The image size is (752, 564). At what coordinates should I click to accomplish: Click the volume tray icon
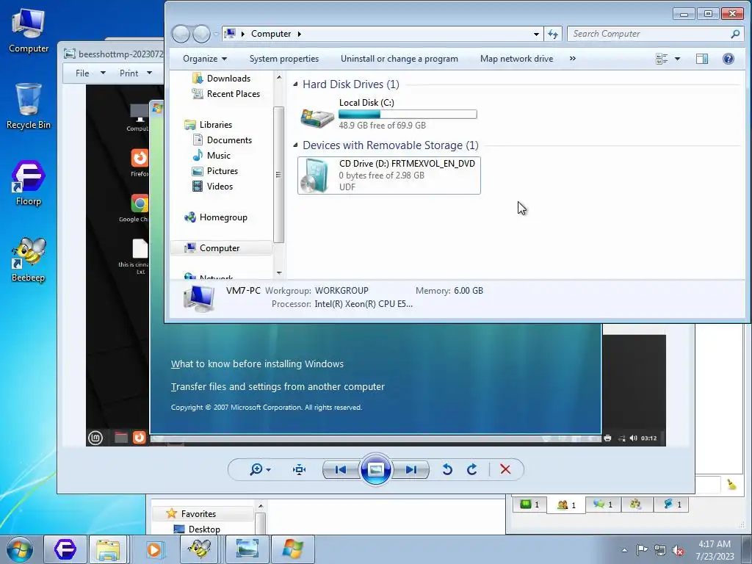[x=678, y=551]
